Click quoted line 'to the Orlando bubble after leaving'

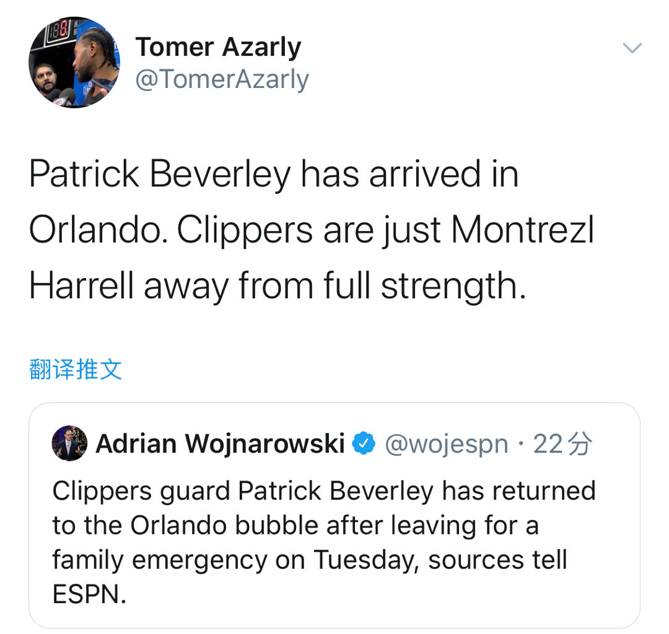click(295, 526)
